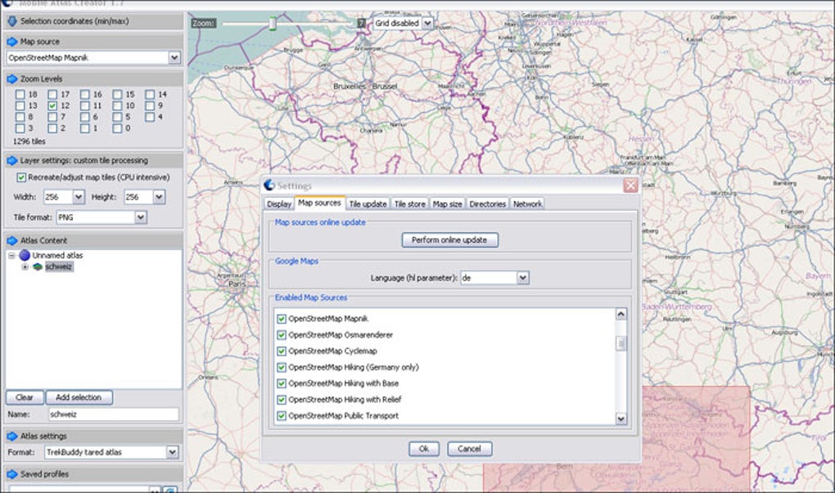Disable OpenStreetMap Cyclemap map source

click(282, 351)
